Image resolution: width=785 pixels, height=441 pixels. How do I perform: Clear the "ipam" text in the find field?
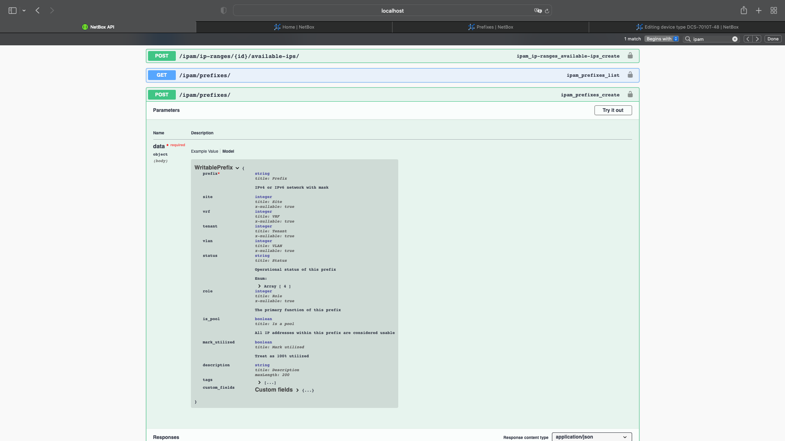pos(735,38)
